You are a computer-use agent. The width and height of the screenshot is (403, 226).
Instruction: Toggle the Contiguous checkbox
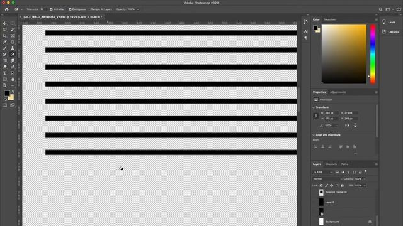pos(70,9)
